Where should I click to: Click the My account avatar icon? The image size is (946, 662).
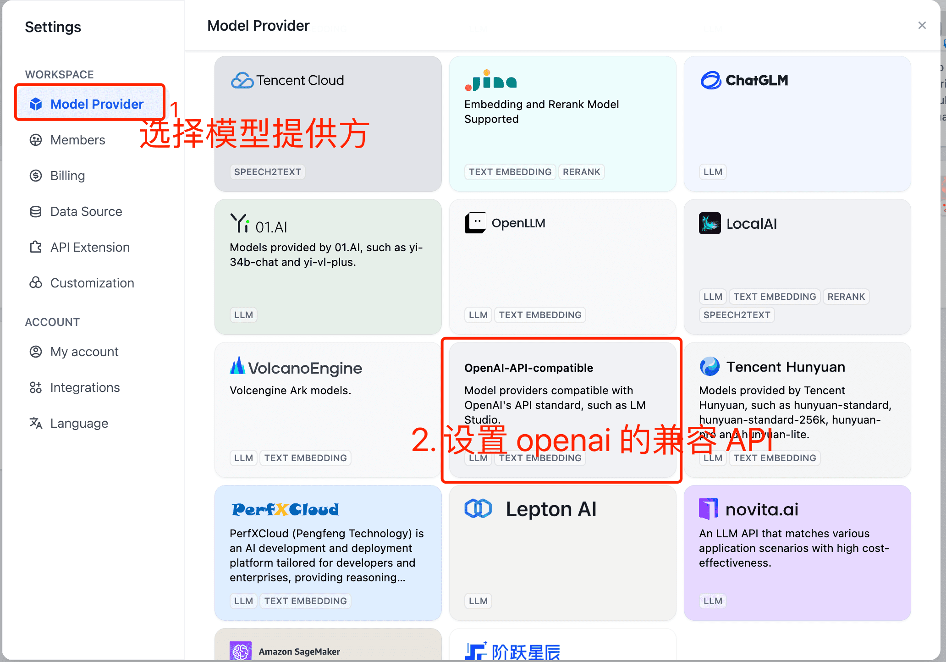click(x=36, y=352)
